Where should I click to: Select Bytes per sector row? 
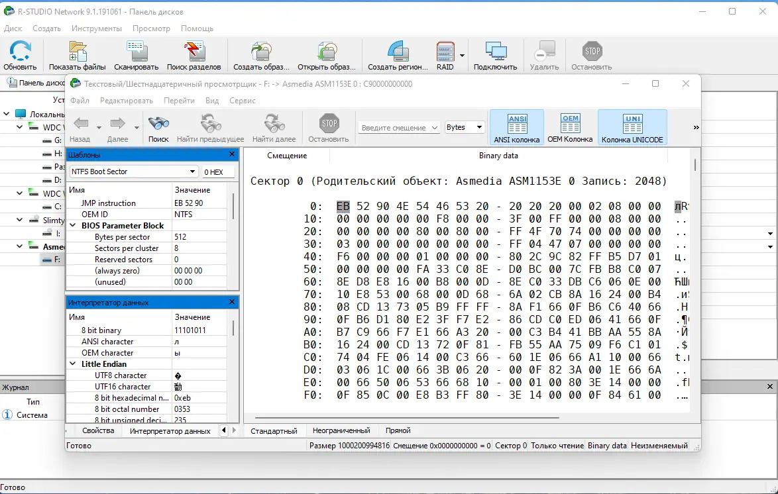click(146, 237)
